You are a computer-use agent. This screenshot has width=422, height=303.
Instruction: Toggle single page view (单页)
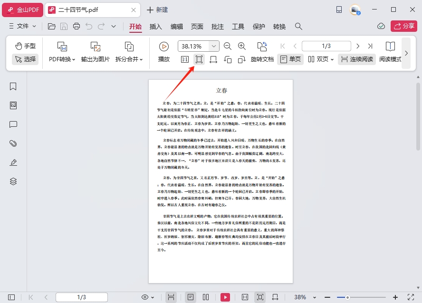tap(290, 59)
